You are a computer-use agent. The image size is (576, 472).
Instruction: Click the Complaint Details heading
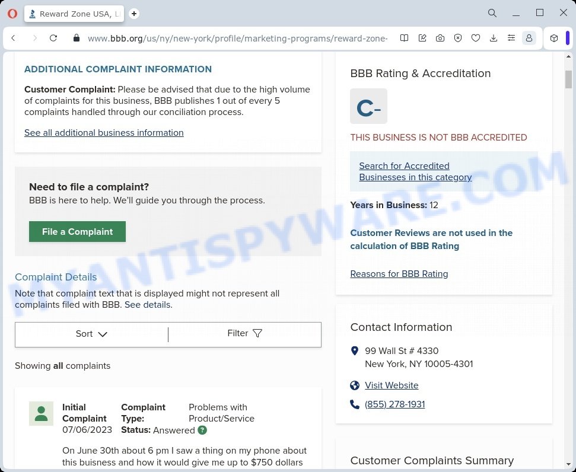56,277
